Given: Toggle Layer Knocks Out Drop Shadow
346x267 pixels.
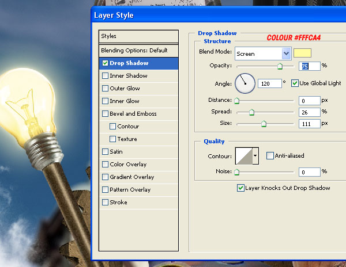Looking at the screenshot, I should point(240,188).
